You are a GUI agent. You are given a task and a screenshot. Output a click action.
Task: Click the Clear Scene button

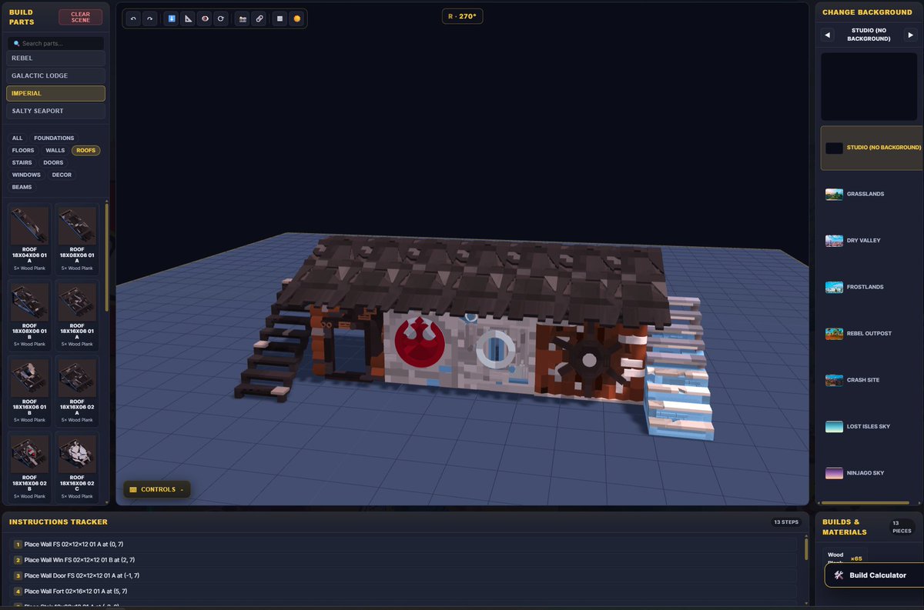point(80,17)
